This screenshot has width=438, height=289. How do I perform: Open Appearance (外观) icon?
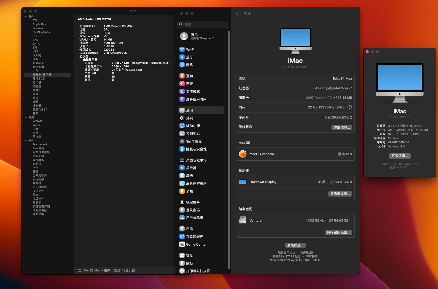tap(182, 118)
